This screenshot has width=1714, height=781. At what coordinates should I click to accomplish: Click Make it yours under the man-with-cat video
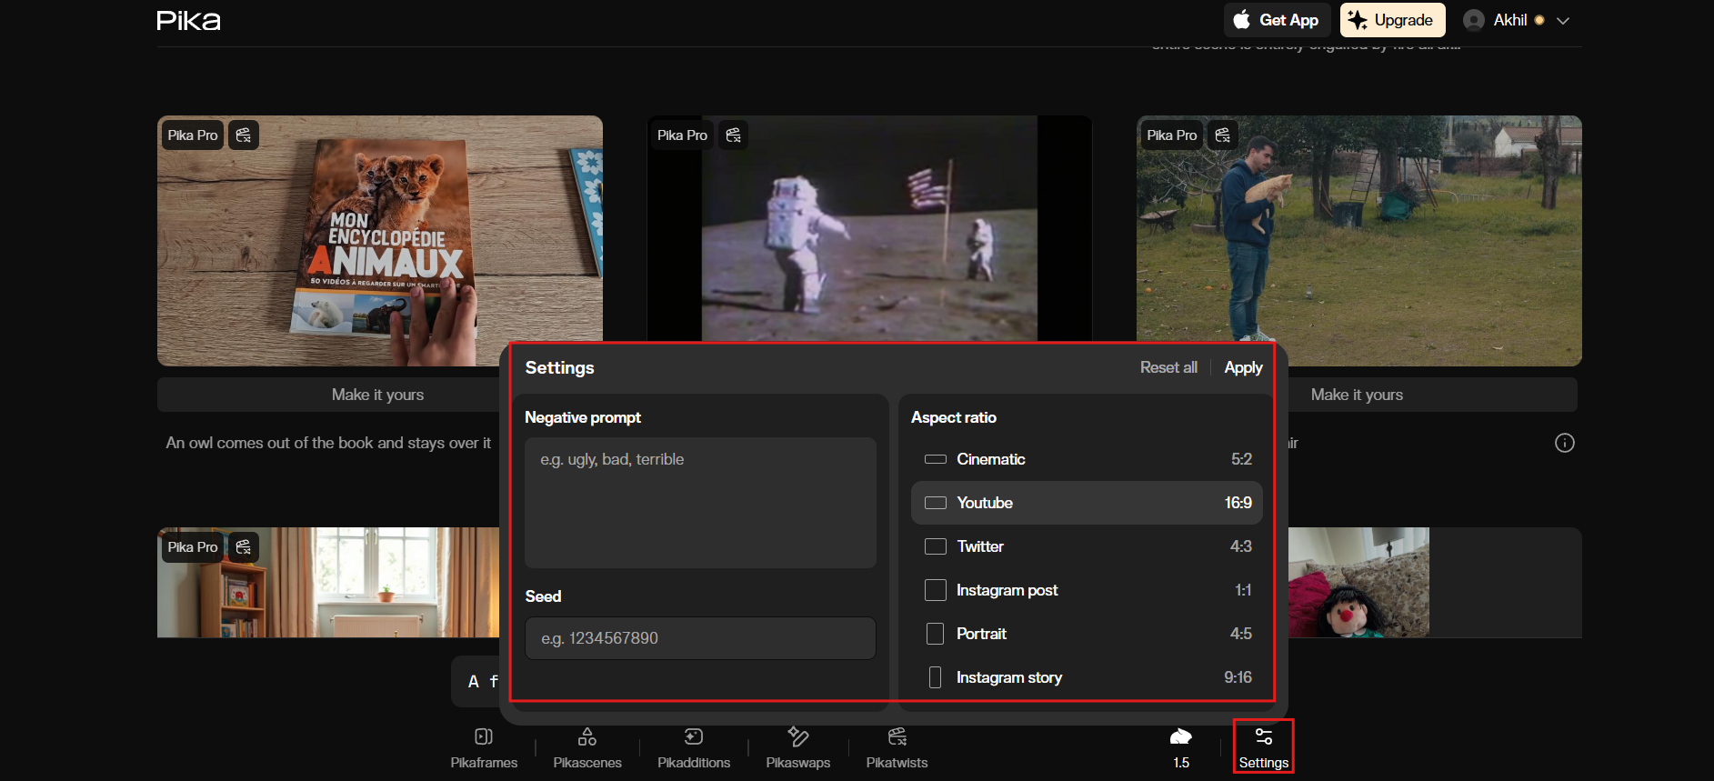click(1357, 395)
